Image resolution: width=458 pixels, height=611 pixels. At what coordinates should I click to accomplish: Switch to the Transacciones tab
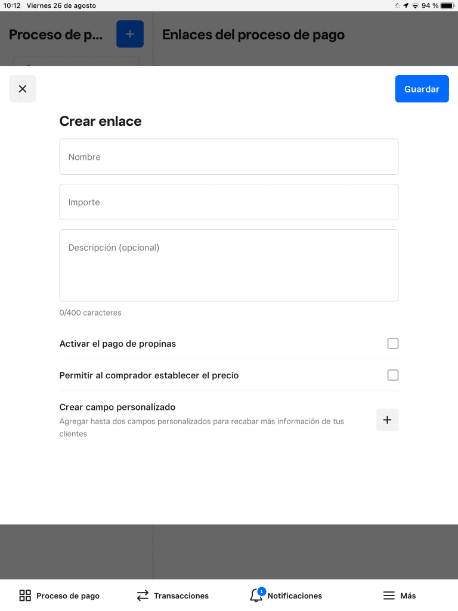(x=172, y=595)
